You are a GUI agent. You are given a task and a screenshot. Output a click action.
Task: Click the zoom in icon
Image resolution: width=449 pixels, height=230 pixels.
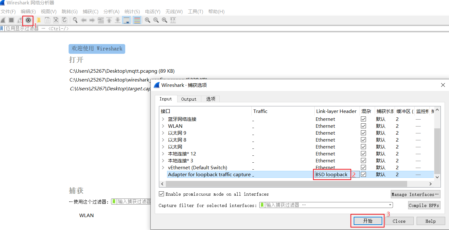pos(148,20)
